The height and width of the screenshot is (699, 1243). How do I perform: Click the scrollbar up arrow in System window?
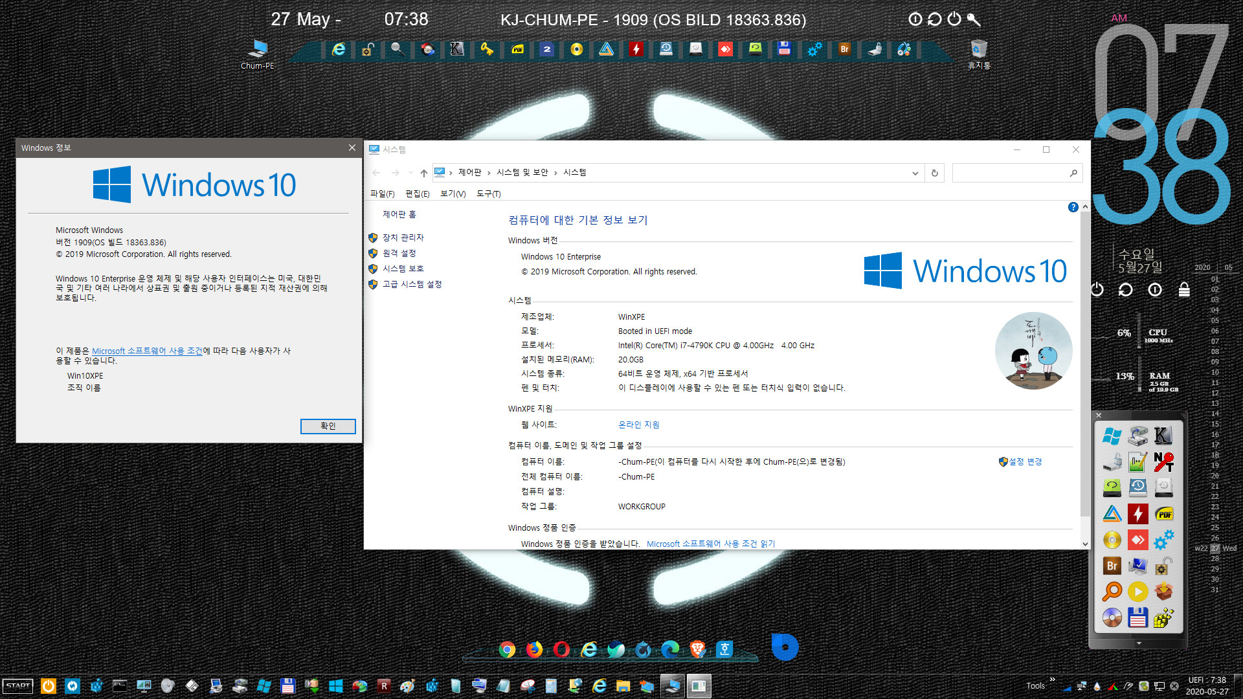point(1085,206)
